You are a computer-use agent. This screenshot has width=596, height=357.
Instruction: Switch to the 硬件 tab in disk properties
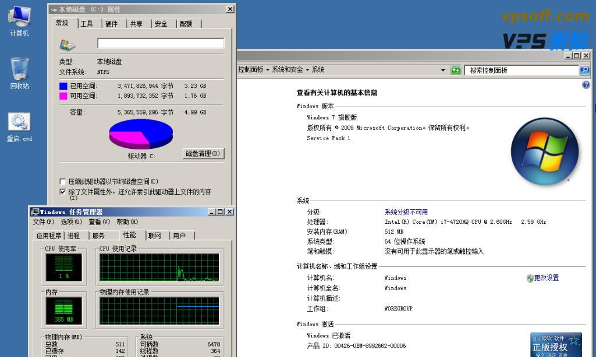click(111, 24)
